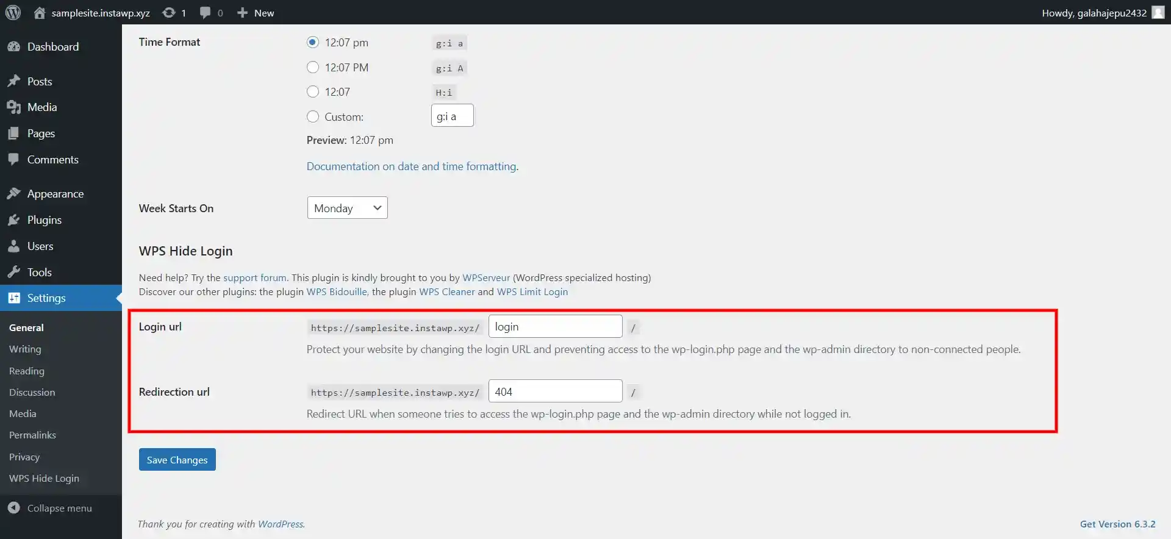Screen dimensions: 1171x539
Task: Click the plus icon beside New
Action: pyautogui.click(x=242, y=12)
